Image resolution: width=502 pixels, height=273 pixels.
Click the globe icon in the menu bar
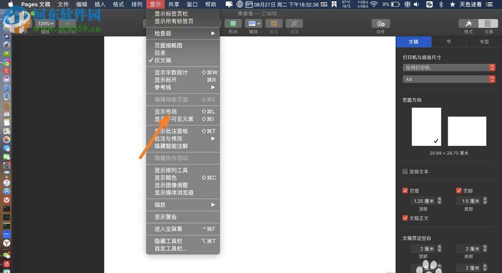click(239, 4)
